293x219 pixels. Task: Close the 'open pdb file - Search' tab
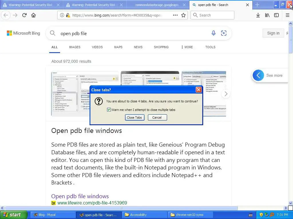coord(248,5)
